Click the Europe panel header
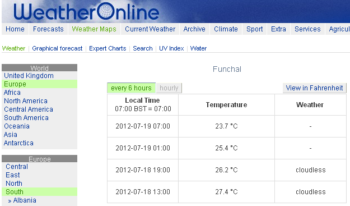350x206 pixels. click(x=40, y=159)
